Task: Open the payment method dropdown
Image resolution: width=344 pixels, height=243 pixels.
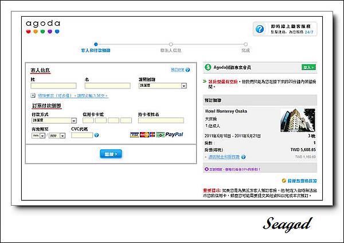Action: (x=54, y=121)
